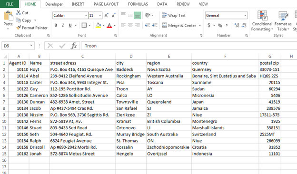The image size is (297, 174).
Task: Apply percent style
Action: (x=220, y=25)
